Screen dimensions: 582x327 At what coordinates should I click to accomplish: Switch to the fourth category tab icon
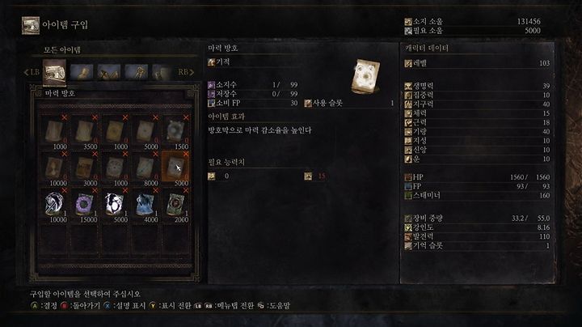[137, 72]
